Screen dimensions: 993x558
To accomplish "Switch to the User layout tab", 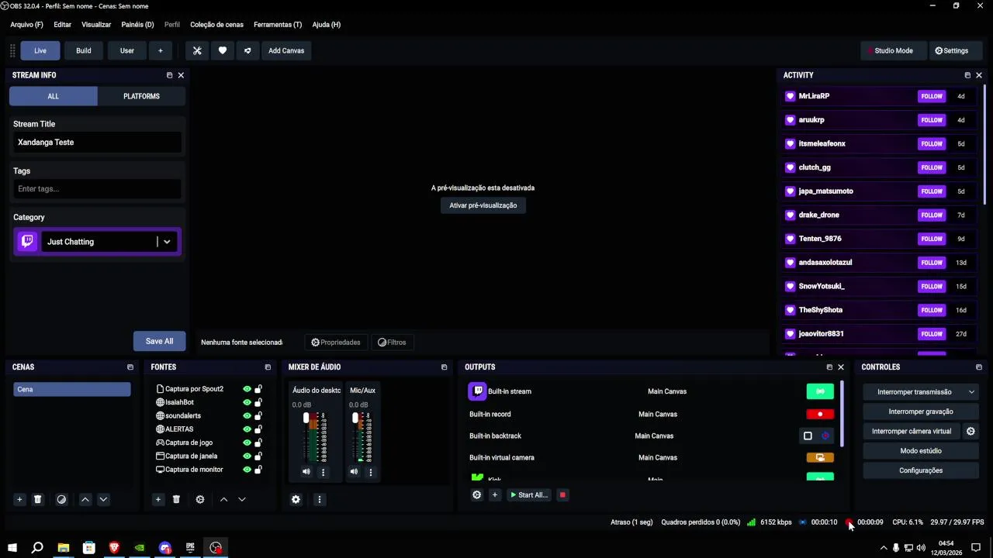I will point(127,50).
